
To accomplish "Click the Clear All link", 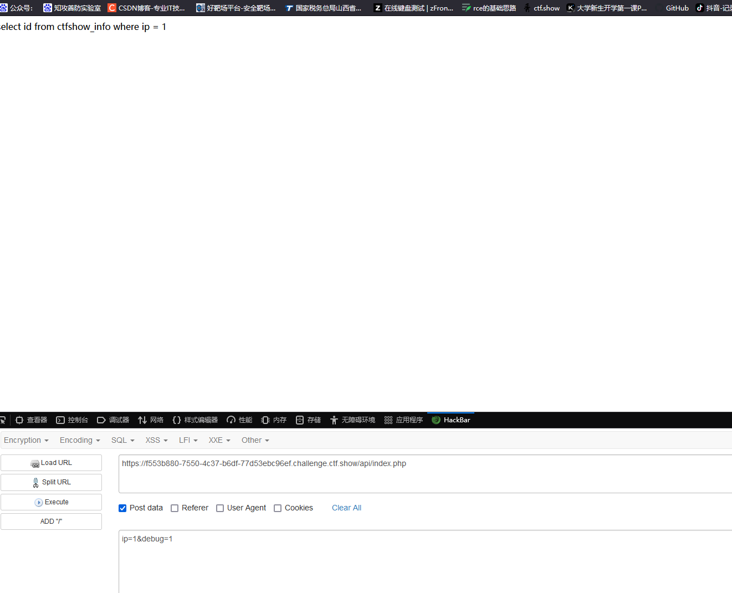I will (346, 508).
